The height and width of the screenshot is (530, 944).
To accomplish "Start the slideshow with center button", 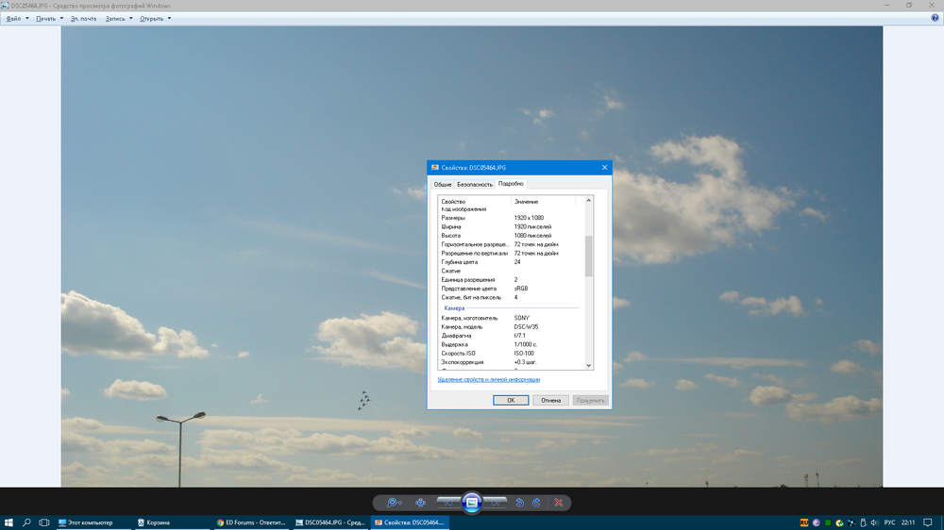I will click(472, 503).
